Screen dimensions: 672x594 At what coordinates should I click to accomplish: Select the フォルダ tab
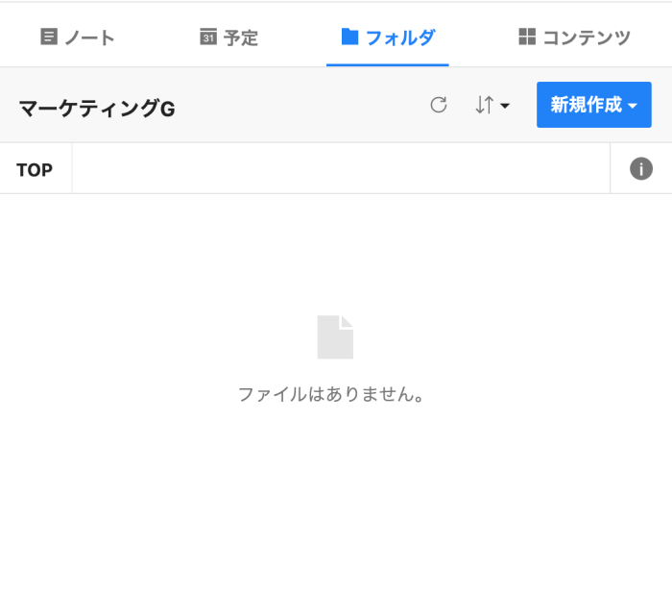[x=388, y=37]
